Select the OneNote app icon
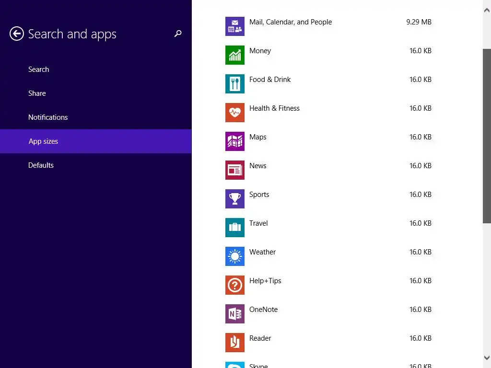The height and width of the screenshot is (368, 491). pyautogui.click(x=235, y=314)
